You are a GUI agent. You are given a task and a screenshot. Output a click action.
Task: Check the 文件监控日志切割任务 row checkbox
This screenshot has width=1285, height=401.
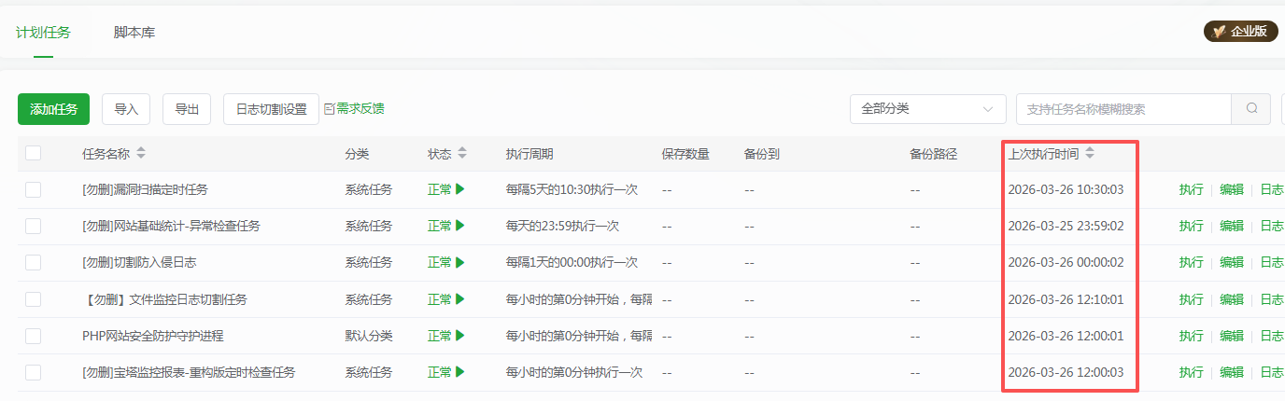click(x=34, y=299)
